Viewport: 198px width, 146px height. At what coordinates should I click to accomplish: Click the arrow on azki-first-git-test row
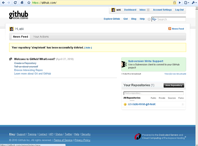point(183,104)
